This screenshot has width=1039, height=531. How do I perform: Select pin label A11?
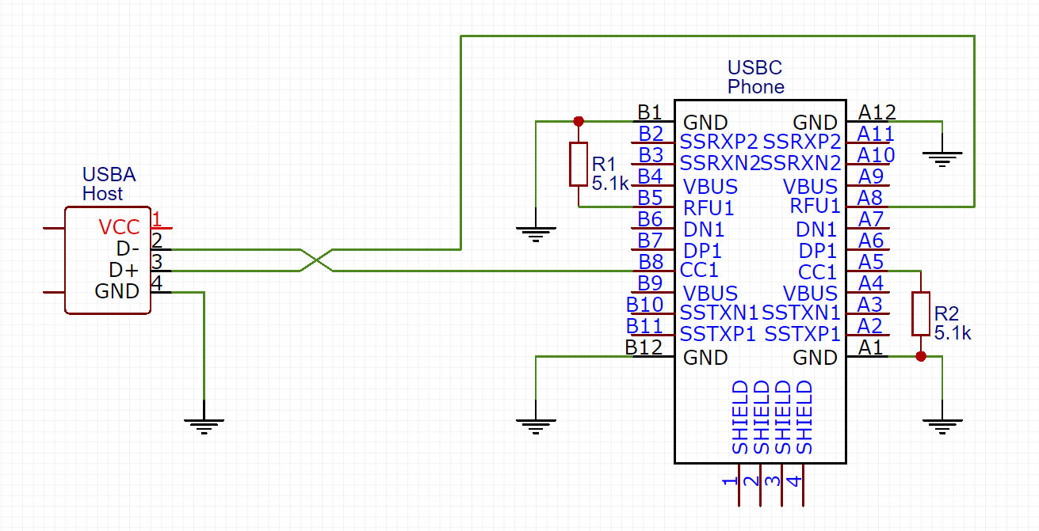877,133
